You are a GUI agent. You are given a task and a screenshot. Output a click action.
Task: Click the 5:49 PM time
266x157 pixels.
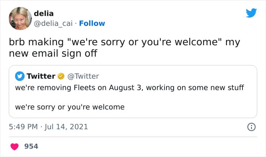(22, 127)
